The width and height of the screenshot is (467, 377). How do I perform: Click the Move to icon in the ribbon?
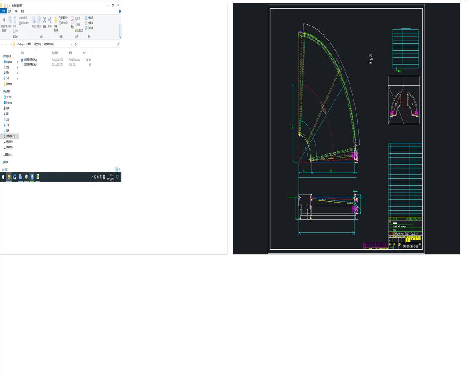click(34, 20)
